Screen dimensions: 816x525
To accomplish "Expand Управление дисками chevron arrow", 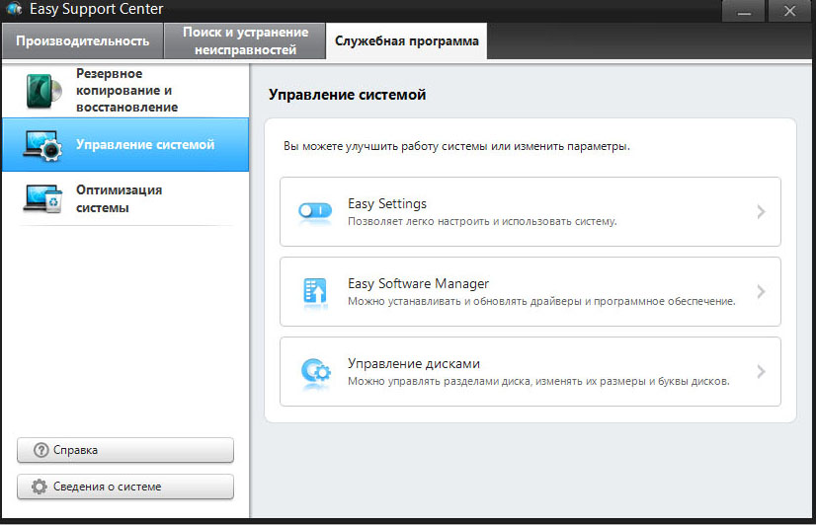I will pyautogui.click(x=761, y=372).
